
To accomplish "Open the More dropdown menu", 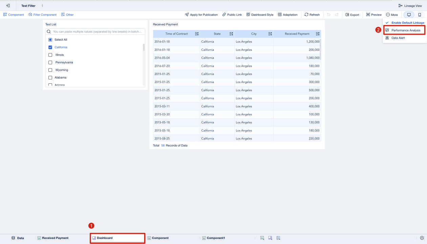I will pos(392,15).
